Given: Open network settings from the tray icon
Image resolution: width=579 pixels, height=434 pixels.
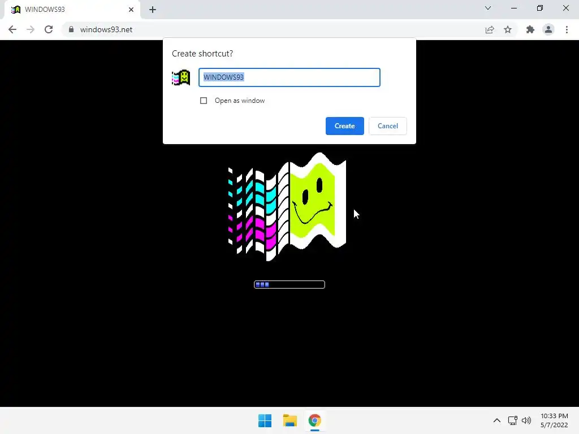Looking at the screenshot, I should (512, 420).
